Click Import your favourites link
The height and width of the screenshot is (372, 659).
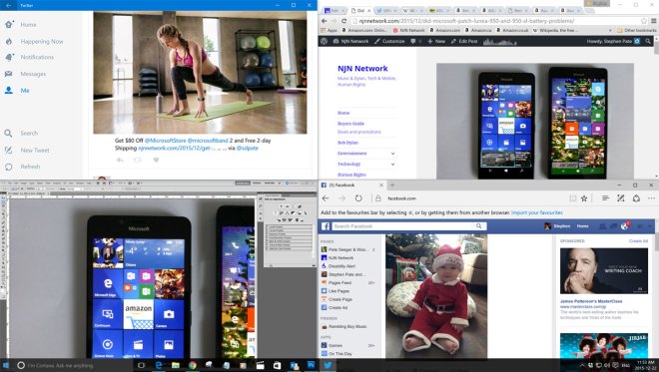[537, 212]
